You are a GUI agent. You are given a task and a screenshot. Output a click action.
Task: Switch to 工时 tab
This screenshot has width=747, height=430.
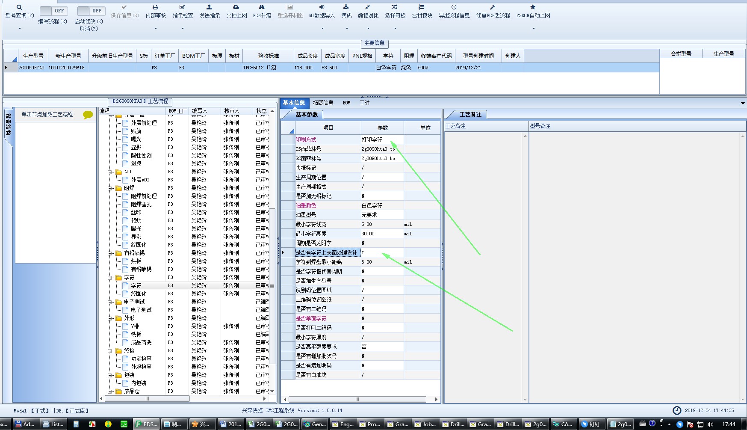[x=364, y=103]
